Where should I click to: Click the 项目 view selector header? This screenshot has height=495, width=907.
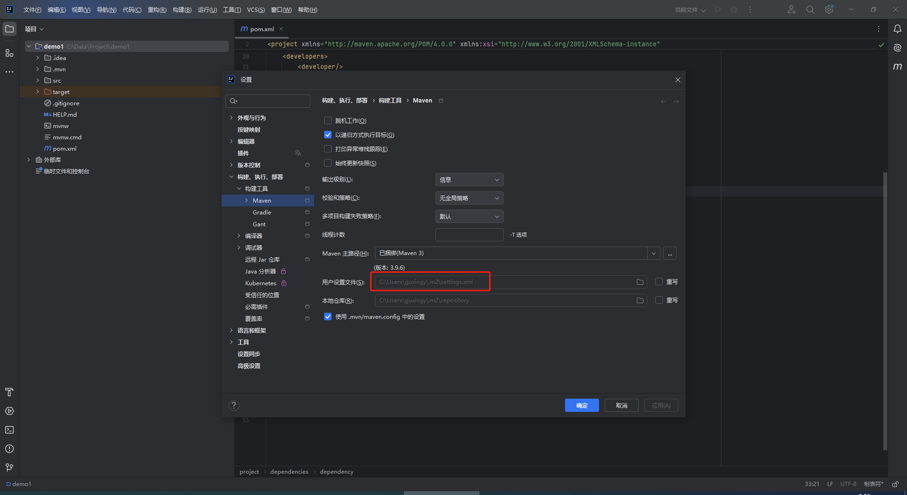[34, 29]
